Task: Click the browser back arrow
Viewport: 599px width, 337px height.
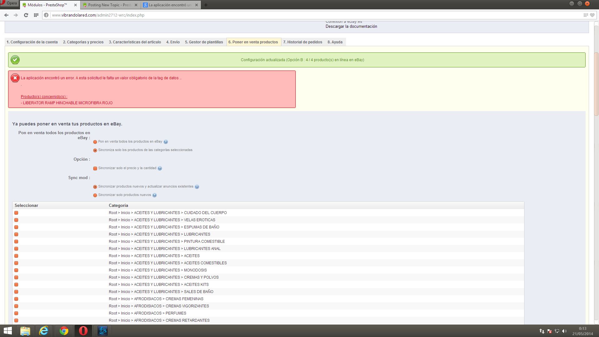Action: pos(6,15)
